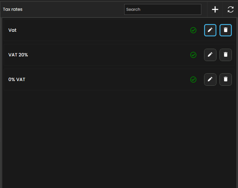Click the 'Vat' name text

(12, 30)
